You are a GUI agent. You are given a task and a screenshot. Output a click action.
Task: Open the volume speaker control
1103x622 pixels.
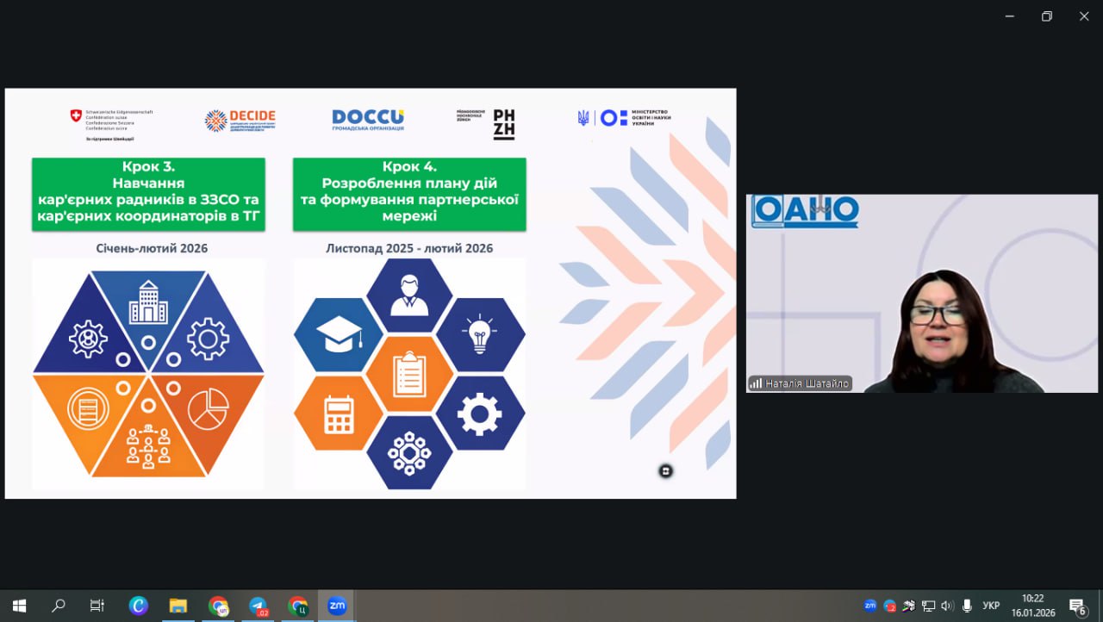point(948,606)
